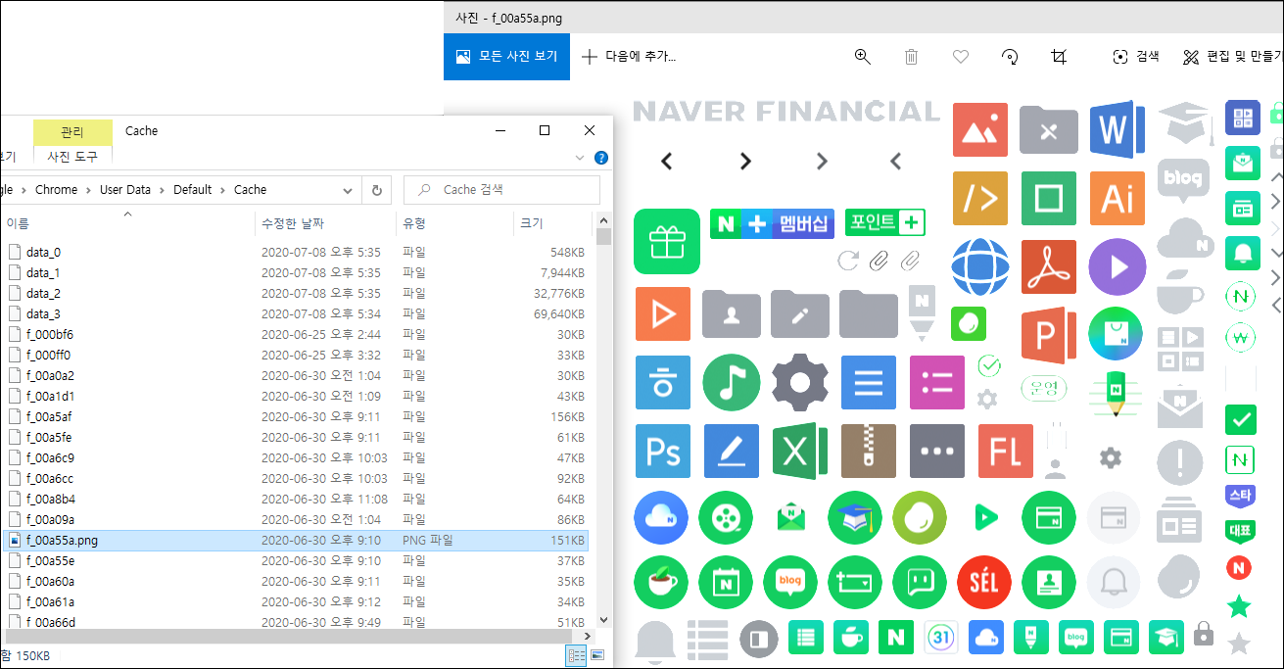
Task: Click the 검색 button in Photos
Action: pyautogui.click(x=1136, y=57)
